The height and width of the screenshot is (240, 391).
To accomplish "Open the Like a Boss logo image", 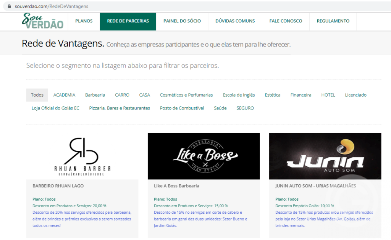I will tap(204, 156).
